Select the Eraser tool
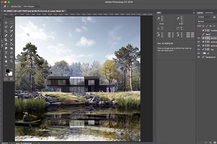The image size is (217, 144). 6,44
